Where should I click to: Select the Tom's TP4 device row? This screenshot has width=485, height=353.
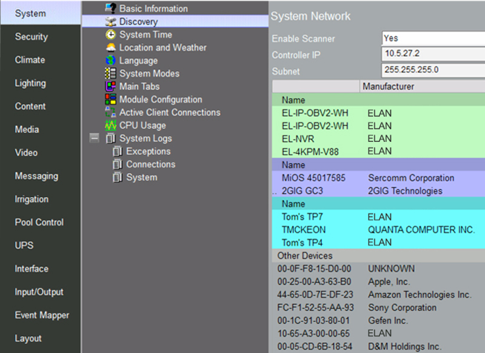point(378,242)
